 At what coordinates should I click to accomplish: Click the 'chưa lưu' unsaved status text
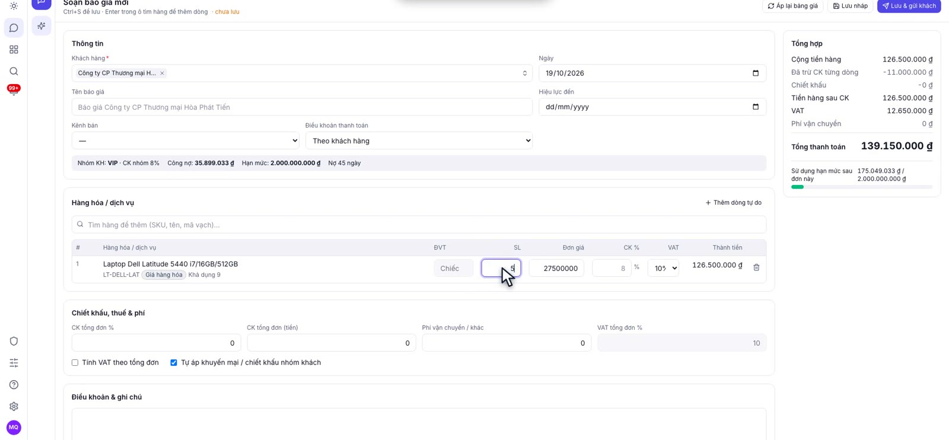pyautogui.click(x=227, y=12)
